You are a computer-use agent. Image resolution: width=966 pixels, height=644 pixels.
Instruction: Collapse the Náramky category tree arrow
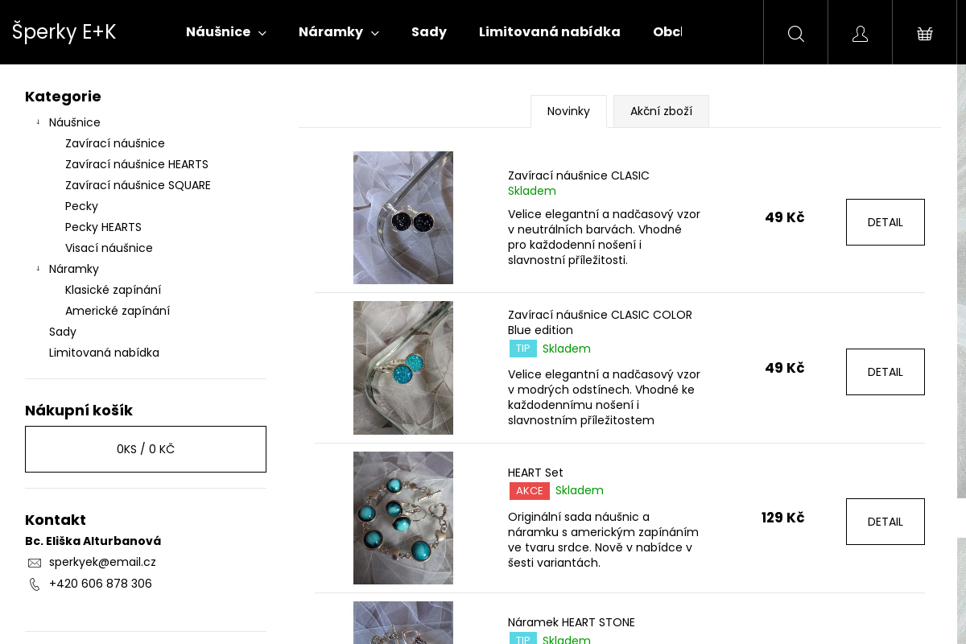[x=38, y=269]
